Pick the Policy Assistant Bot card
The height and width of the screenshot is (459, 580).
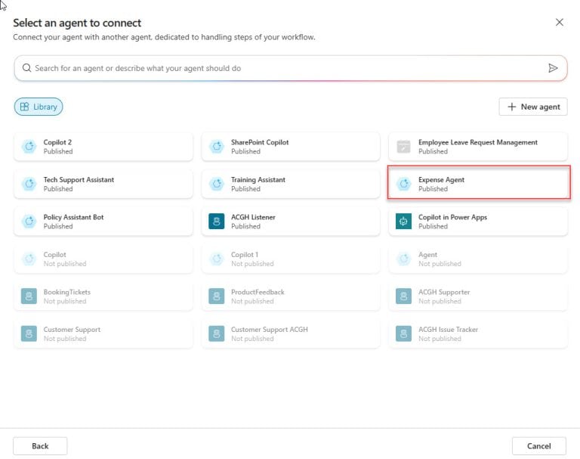(103, 222)
